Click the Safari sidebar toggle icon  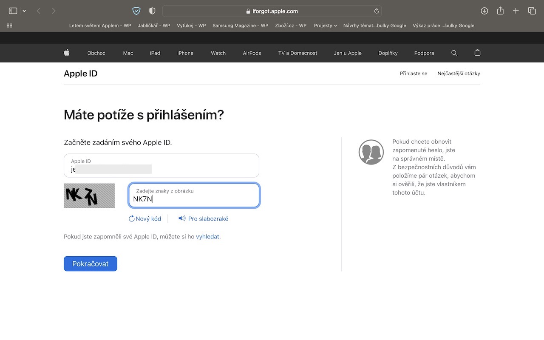13,11
